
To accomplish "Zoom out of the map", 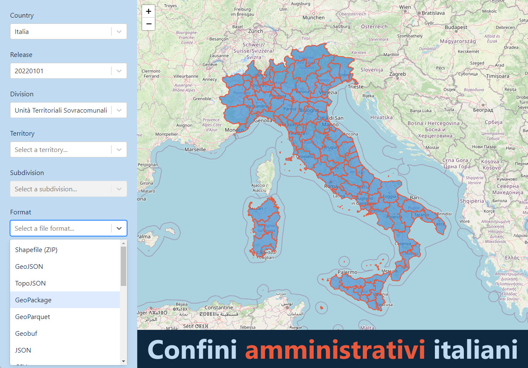I will [148, 24].
